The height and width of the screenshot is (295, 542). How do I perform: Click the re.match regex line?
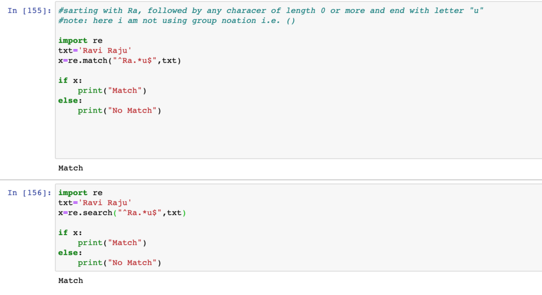click(120, 60)
